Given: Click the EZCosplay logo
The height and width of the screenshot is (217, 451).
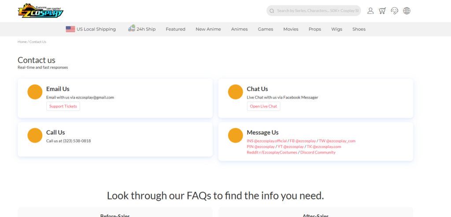Looking at the screenshot, I should coord(41,11).
